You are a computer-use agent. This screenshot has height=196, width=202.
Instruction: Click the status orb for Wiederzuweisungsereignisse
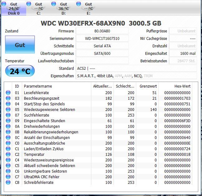coord(8,160)
